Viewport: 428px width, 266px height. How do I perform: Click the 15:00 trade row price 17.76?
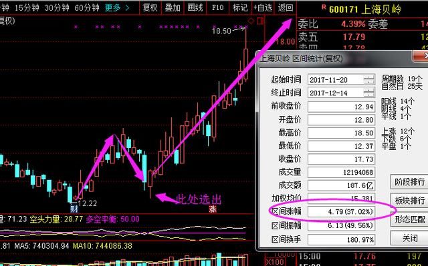365,256
